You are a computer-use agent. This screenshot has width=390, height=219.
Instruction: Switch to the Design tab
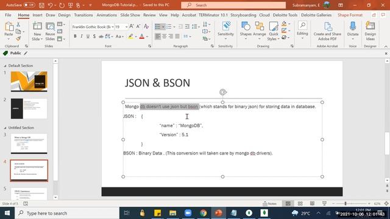click(x=65, y=15)
